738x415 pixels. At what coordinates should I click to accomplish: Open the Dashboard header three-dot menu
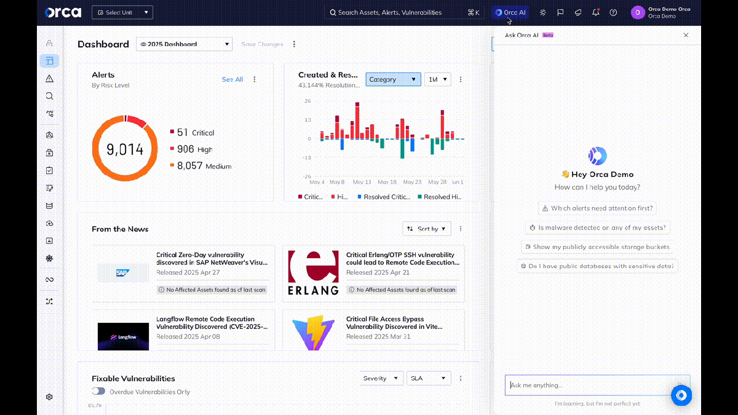[294, 44]
